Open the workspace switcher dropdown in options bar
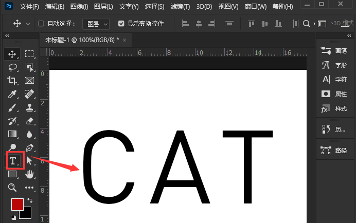The width and height of the screenshot is (356, 223). click(x=322, y=24)
